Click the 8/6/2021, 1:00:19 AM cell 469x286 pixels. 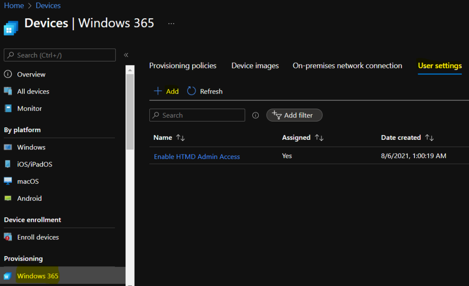pos(414,156)
